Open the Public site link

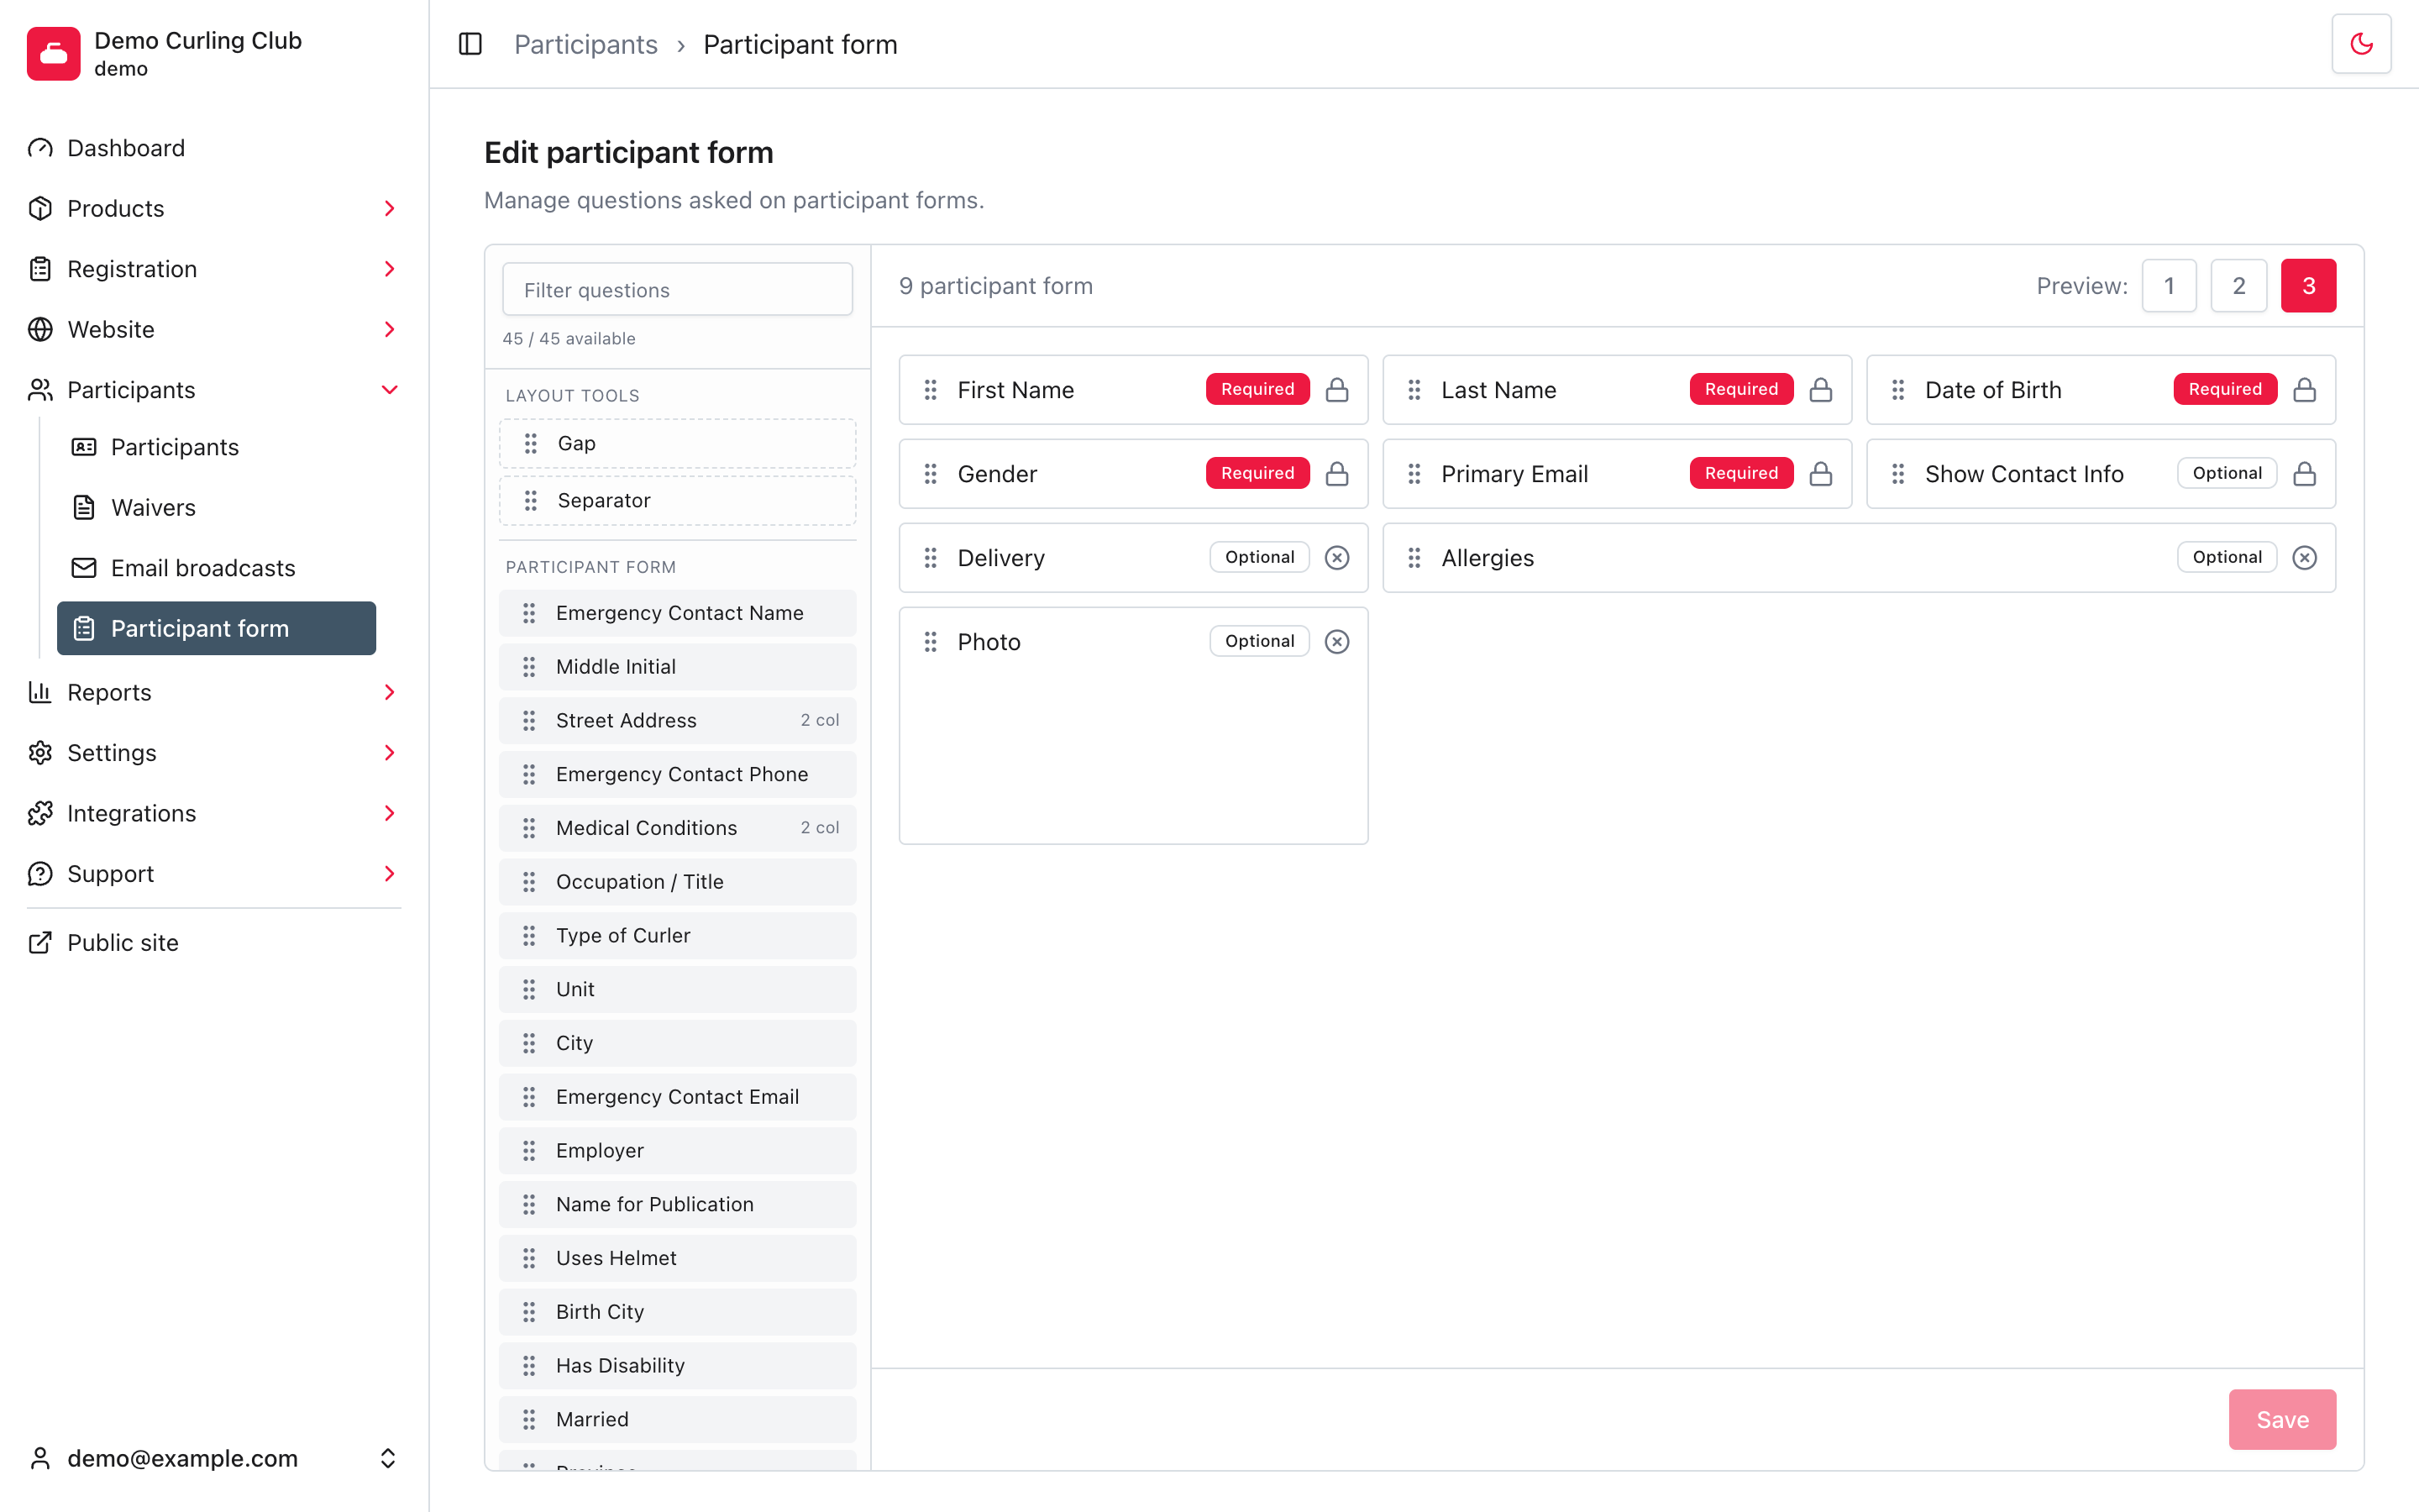[214, 942]
